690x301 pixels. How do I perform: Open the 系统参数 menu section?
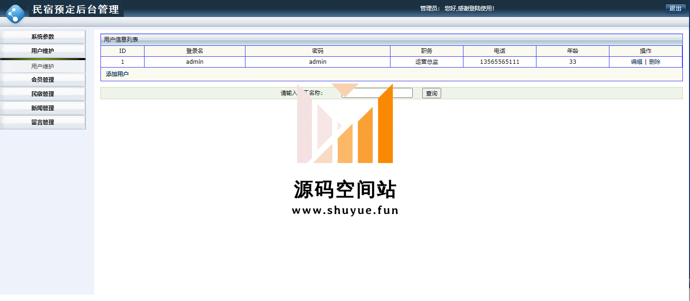[x=43, y=37]
